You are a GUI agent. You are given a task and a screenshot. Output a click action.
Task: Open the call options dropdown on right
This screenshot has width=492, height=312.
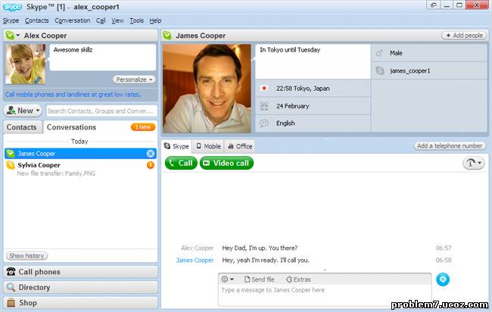click(x=473, y=163)
